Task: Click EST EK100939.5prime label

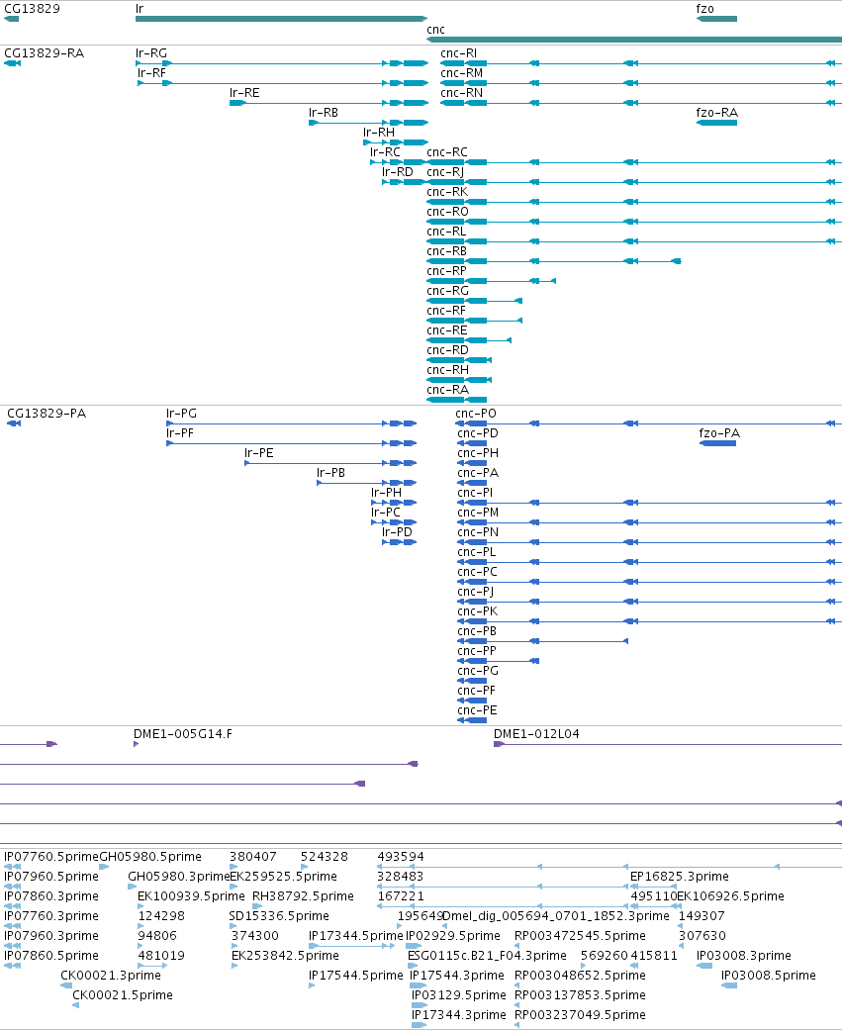Action: (x=191, y=896)
